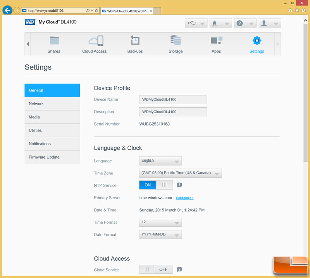Image resolution: width=310 pixels, height=278 pixels.
Task: Open the Backups section icon
Action: point(135,40)
